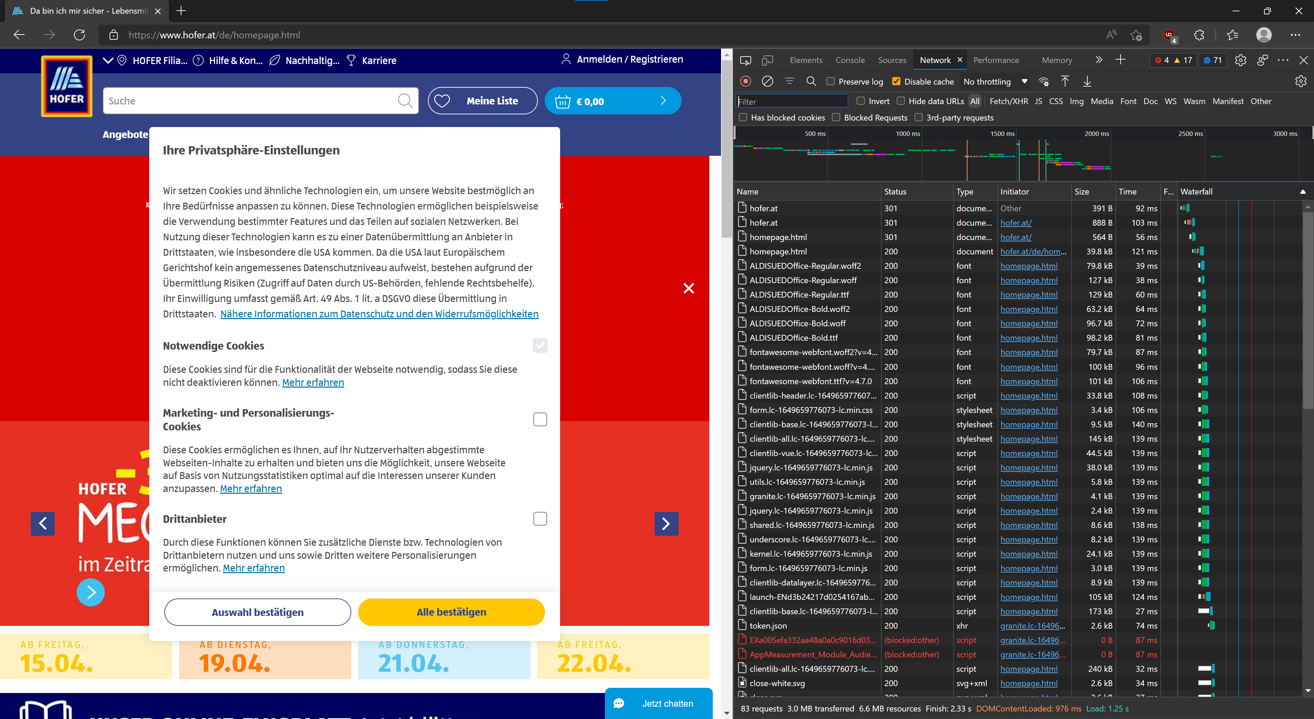Open Nähere Informationen zum Datenschutz link
The height and width of the screenshot is (719, 1314).
[379, 314]
